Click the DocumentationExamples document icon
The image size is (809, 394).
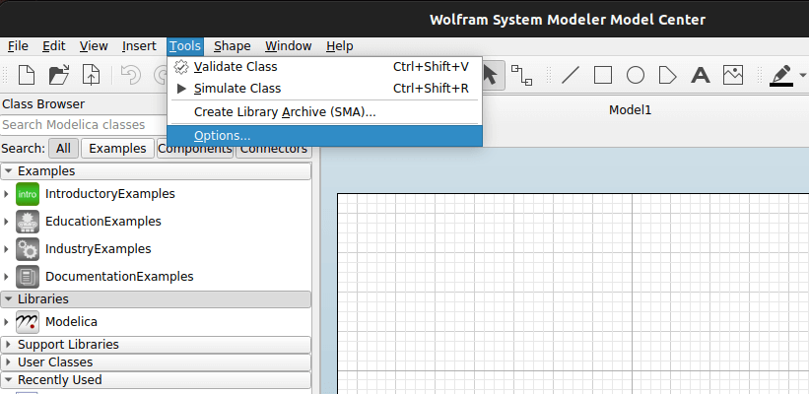(28, 277)
